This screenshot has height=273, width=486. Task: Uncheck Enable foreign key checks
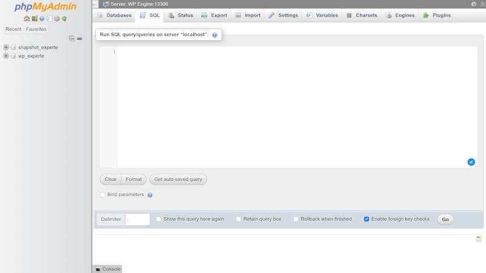(x=366, y=219)
